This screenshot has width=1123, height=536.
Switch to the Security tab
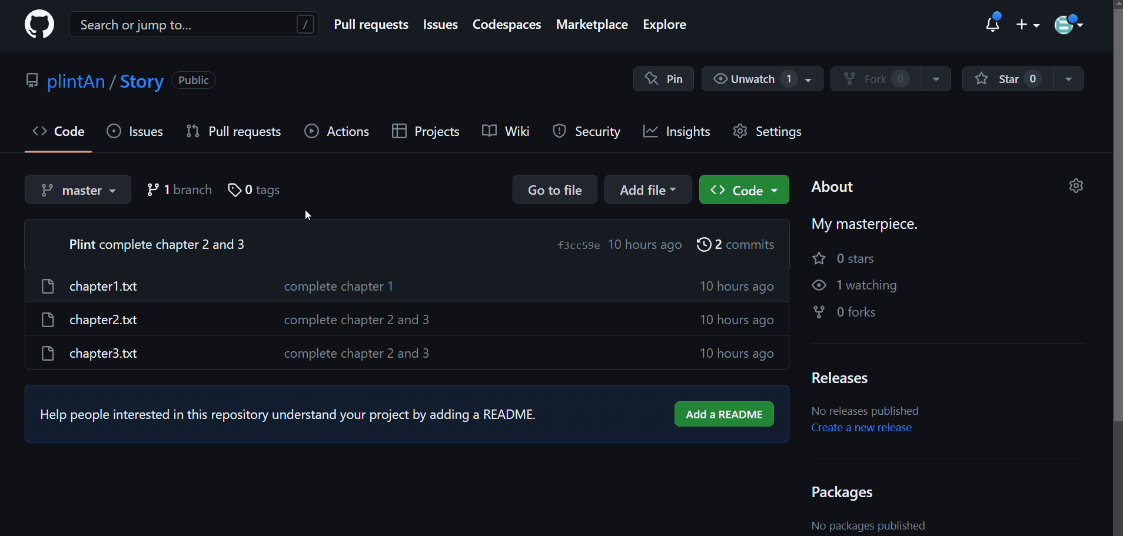(x=586, y=131)
